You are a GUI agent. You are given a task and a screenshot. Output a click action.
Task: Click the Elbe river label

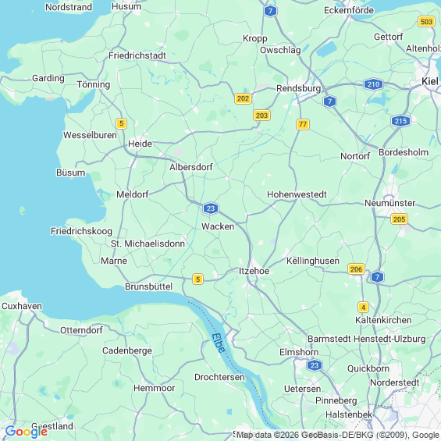(219, 343)
